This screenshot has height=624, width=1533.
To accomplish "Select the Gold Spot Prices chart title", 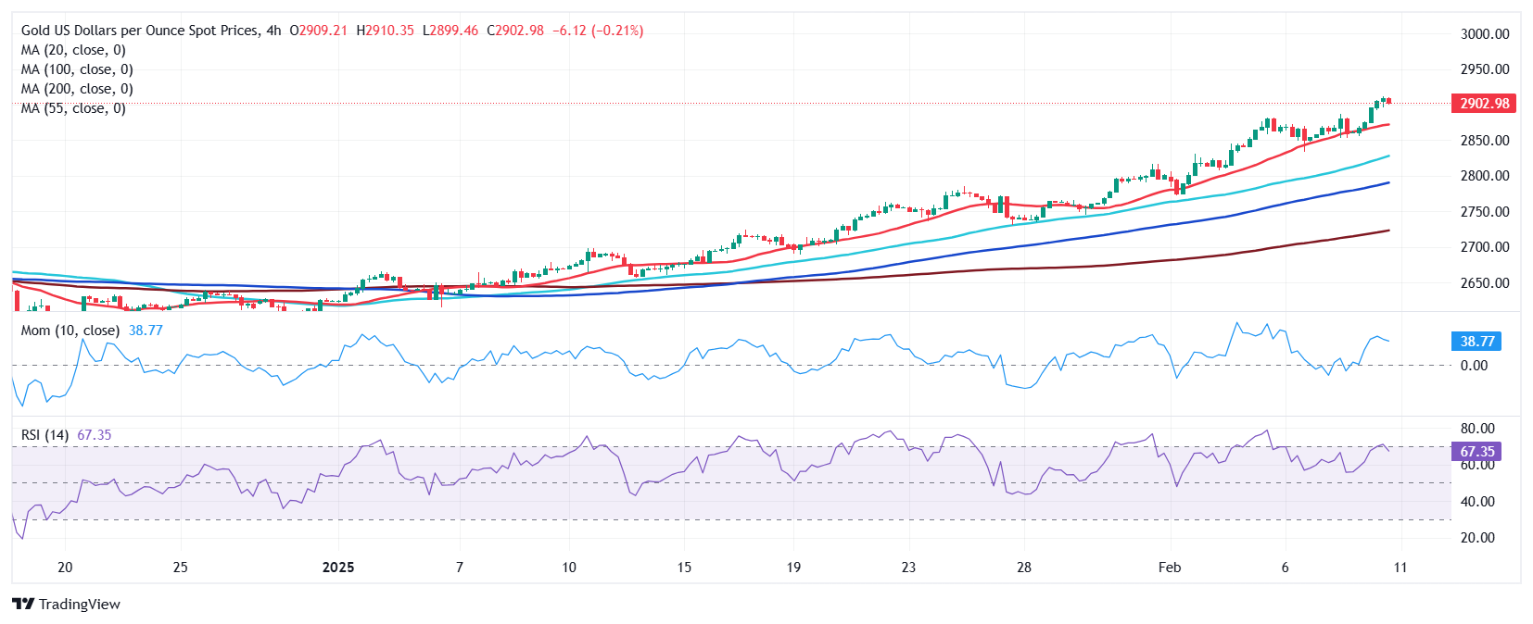I will 140,31.
